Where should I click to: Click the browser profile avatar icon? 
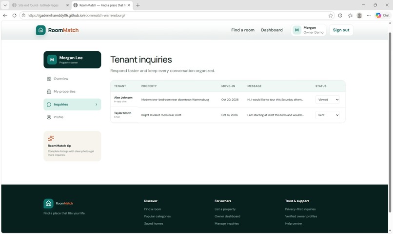(x=359, y=16)
